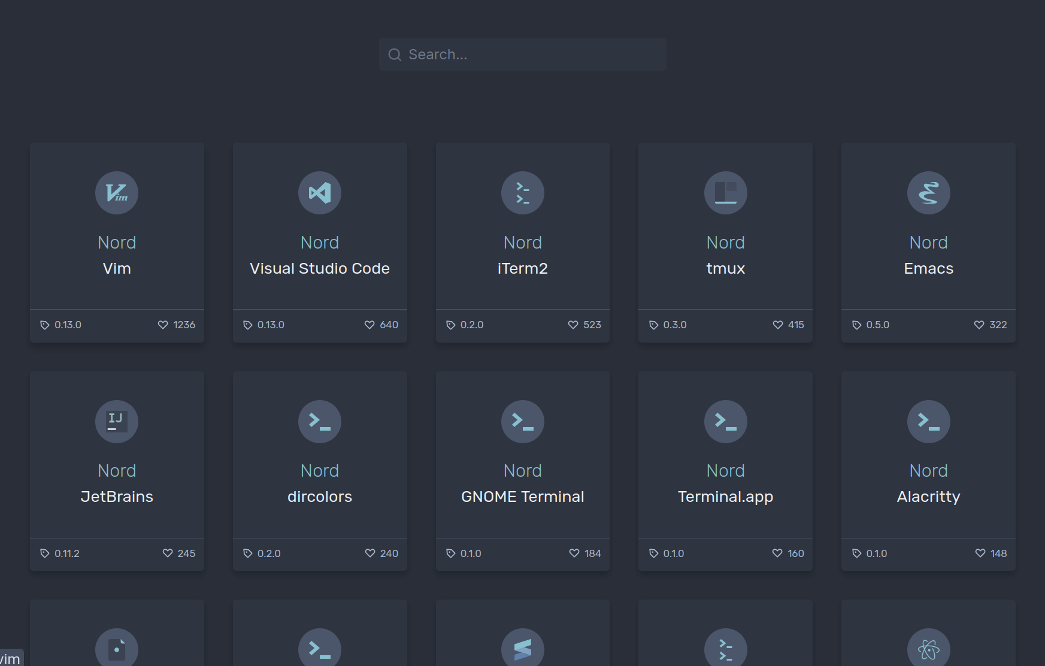1045x666 pixels.
Task: Select the Visual Studio Code icon
Action: [x=319, y=193]
